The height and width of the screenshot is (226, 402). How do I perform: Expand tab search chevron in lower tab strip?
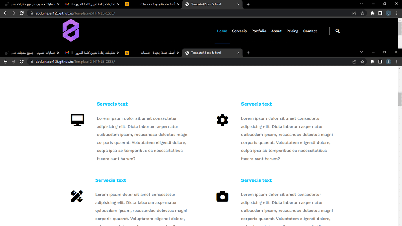361,52
